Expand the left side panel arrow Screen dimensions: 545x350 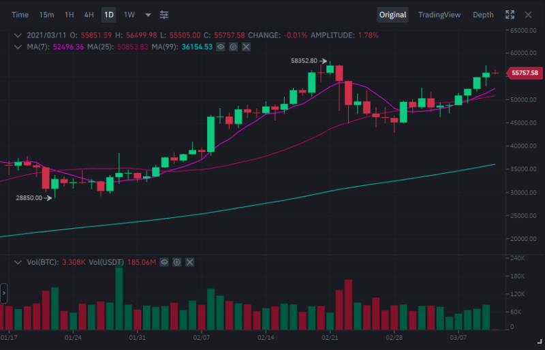pyautogui.click(x=4, y=293)
